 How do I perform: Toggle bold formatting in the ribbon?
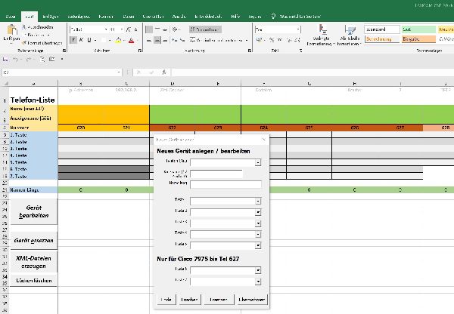[72, 40]
